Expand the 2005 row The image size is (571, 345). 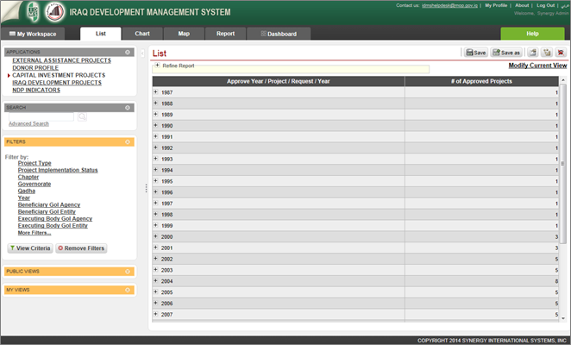(156, 292)
